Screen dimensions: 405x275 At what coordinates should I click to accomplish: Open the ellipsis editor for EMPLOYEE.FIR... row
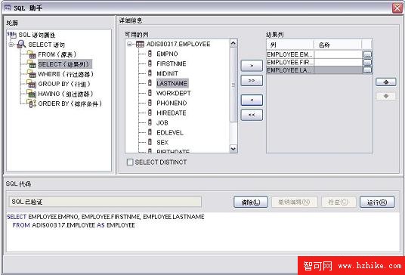[367, 62]
